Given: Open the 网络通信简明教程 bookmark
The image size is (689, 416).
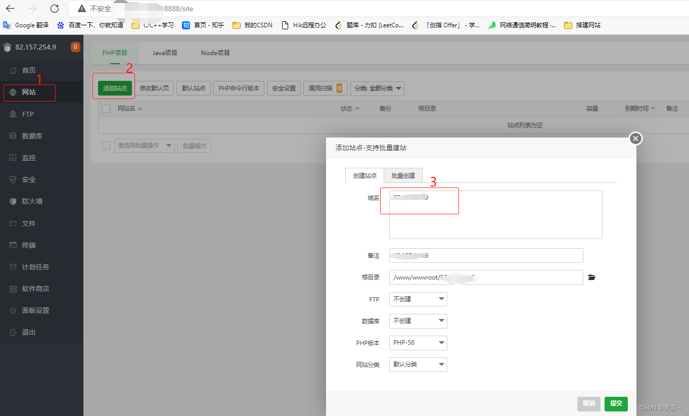Looking at the screenshot, I should pyautogui.click(x=522, y=25).
